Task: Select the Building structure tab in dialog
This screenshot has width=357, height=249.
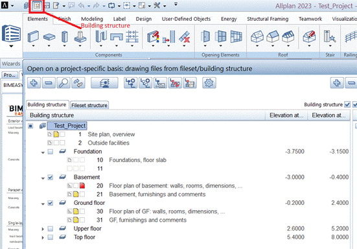Action: pyautogui.click(x=47, y=104)
